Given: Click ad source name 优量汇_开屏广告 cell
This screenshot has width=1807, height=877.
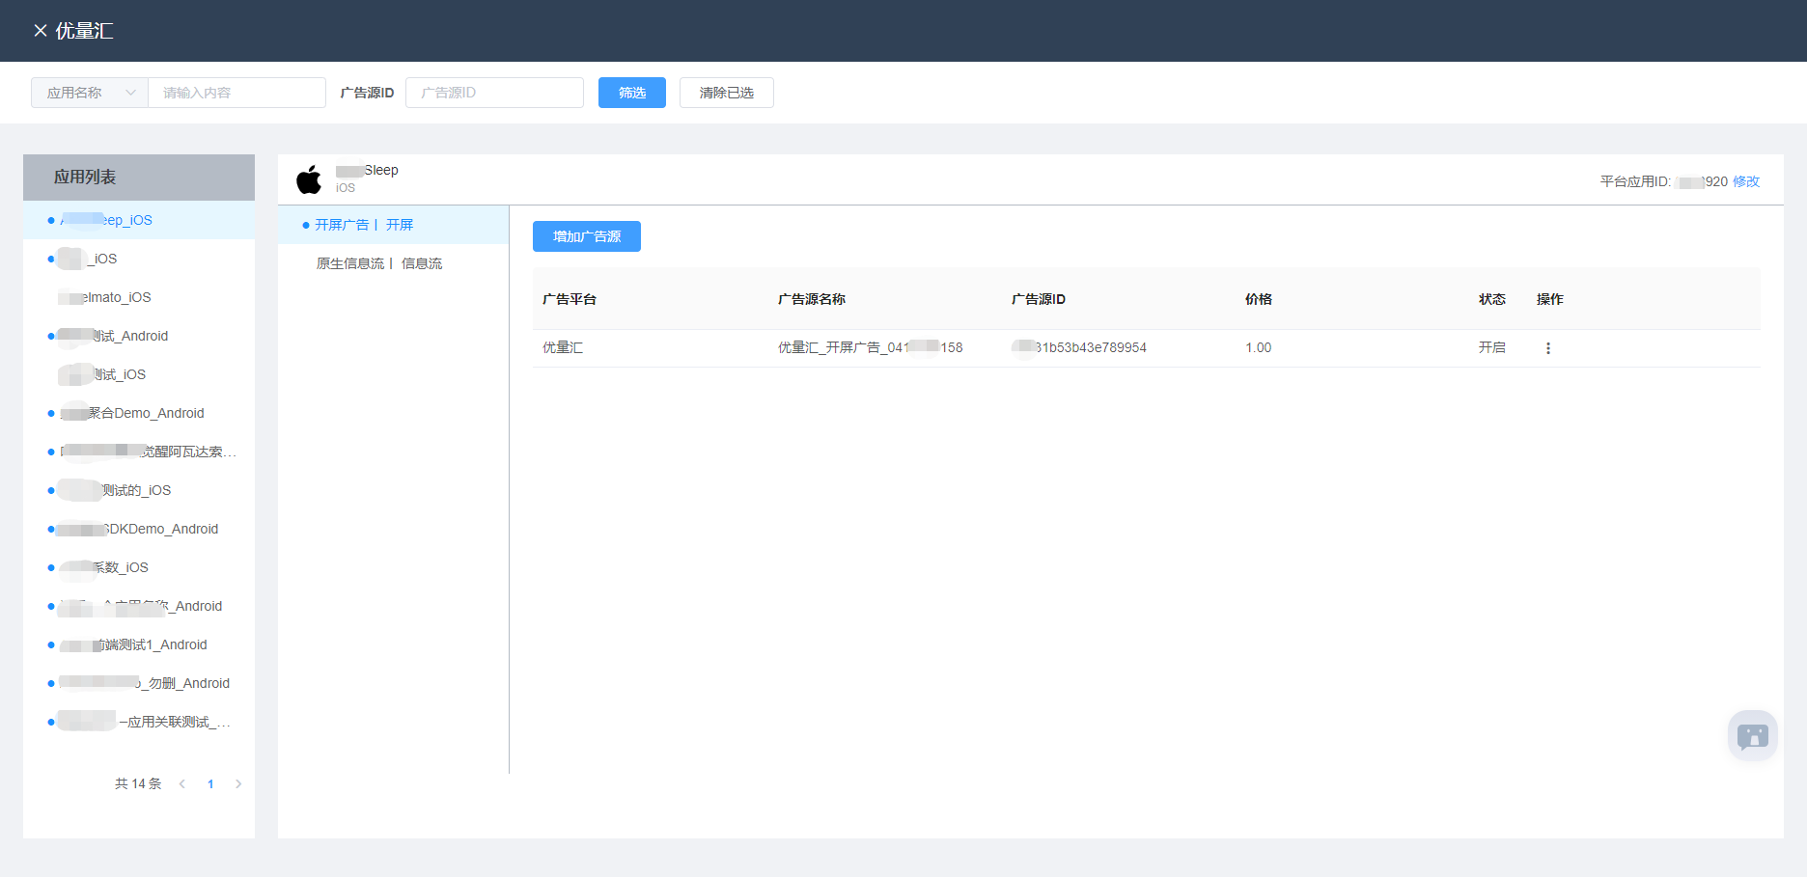Looking at the screenshot, I should [871, 347].
